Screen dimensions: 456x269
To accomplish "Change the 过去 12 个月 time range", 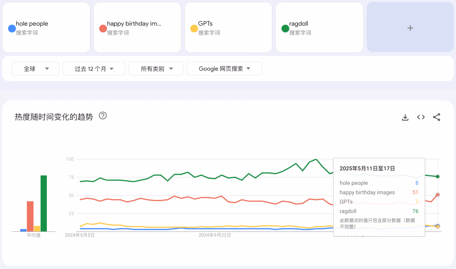I will (94, 69).
